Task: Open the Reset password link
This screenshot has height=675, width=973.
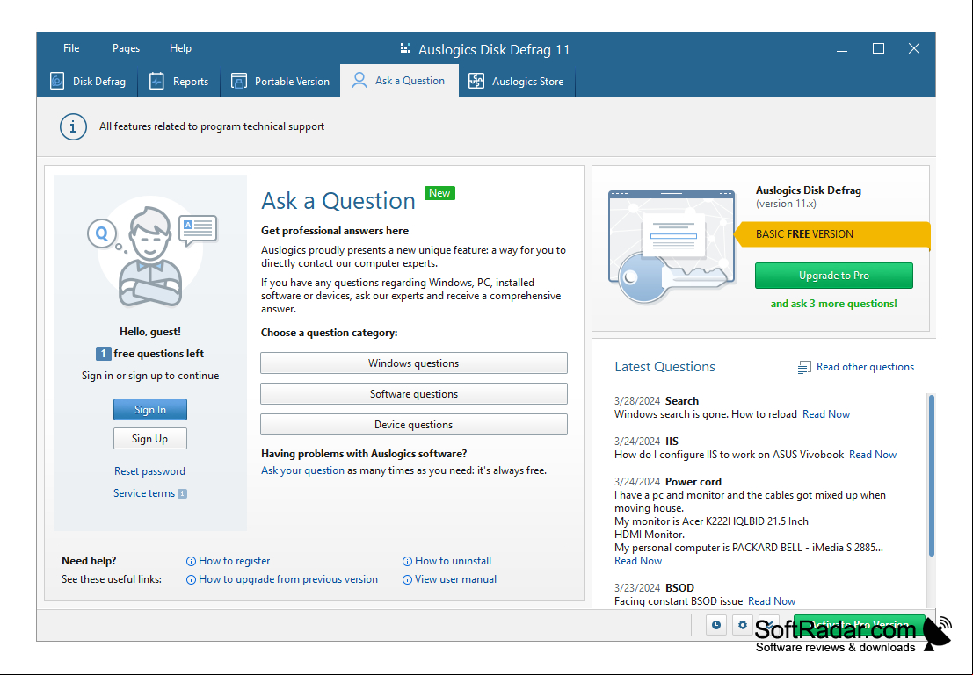Action: (x=149, y=471)
